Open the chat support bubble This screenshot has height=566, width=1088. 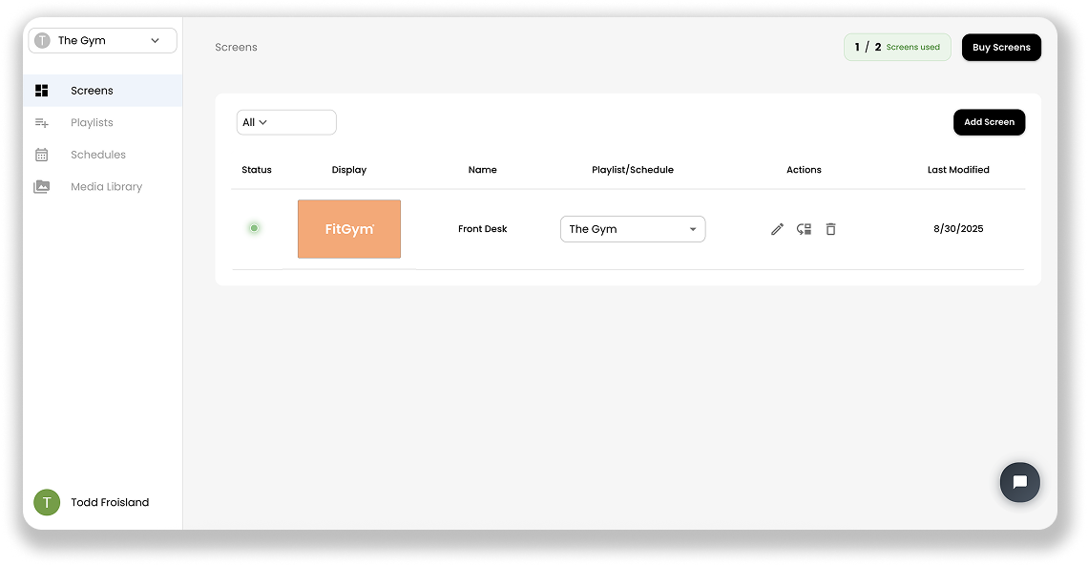click(1019, 482)
